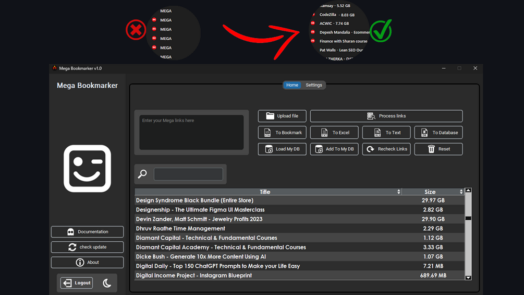The width and height of the screenshot is (524, 295).
Task: Click the Logout button
Action: 77,283
